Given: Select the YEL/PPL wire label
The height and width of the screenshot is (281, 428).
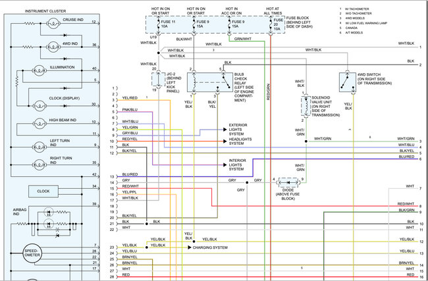Looking at the screenshot, I should click(x=129, y=192).
